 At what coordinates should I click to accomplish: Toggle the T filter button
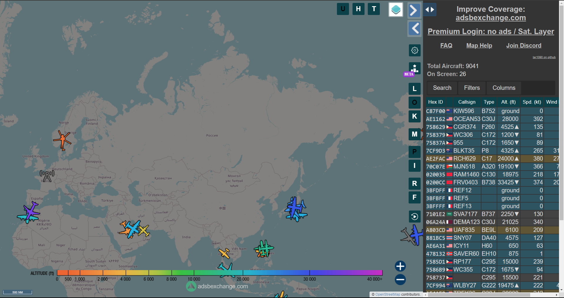coord(374,9)
